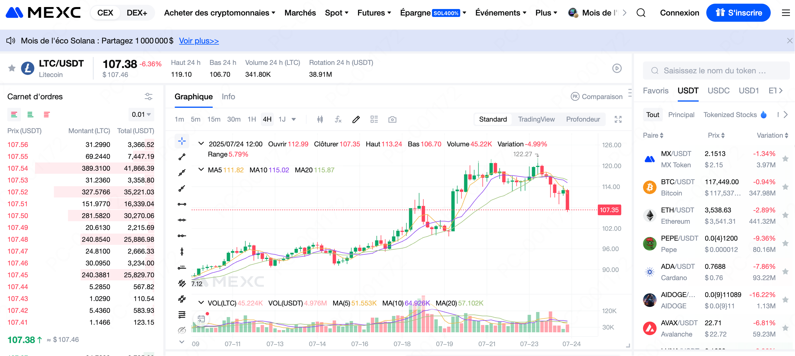Hide all drawings with the eye icon

click(182, 330)
